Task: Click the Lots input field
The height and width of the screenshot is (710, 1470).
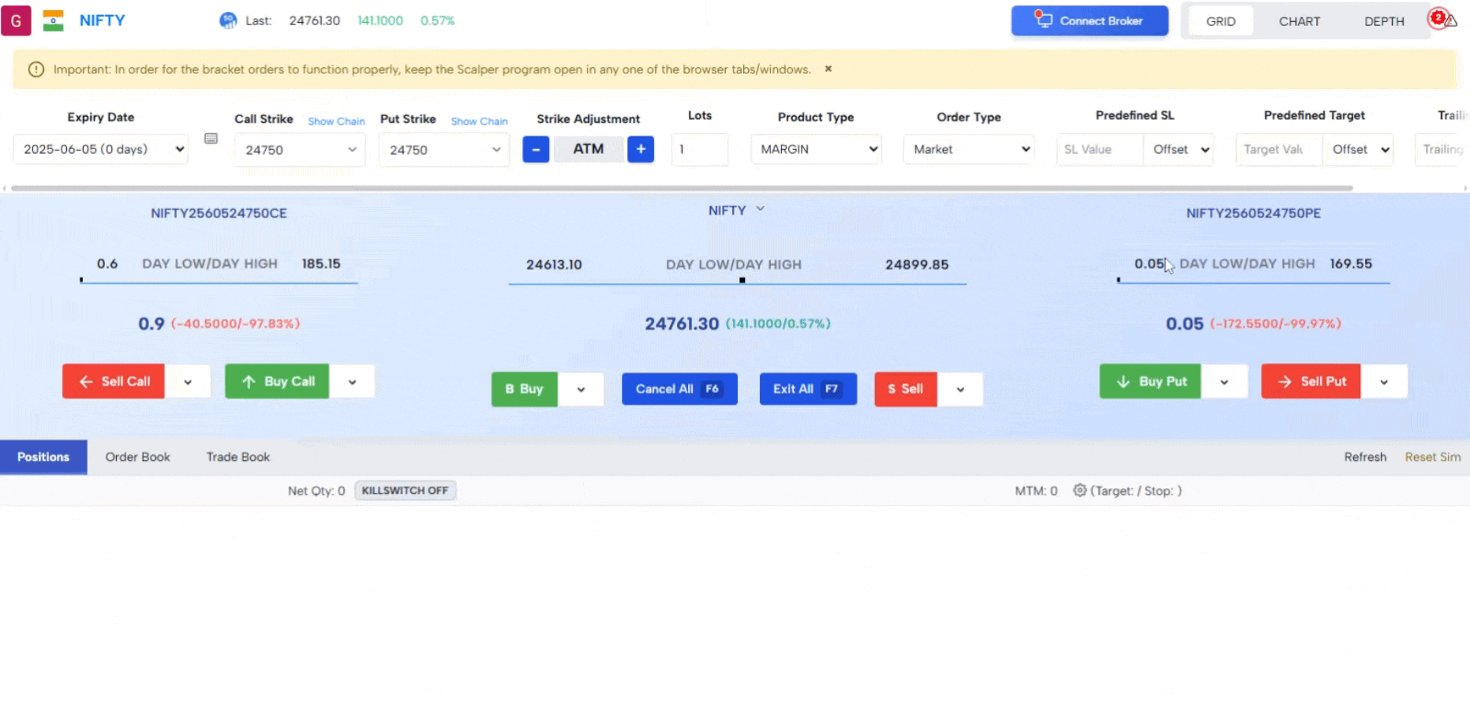Action: (699, 149)
